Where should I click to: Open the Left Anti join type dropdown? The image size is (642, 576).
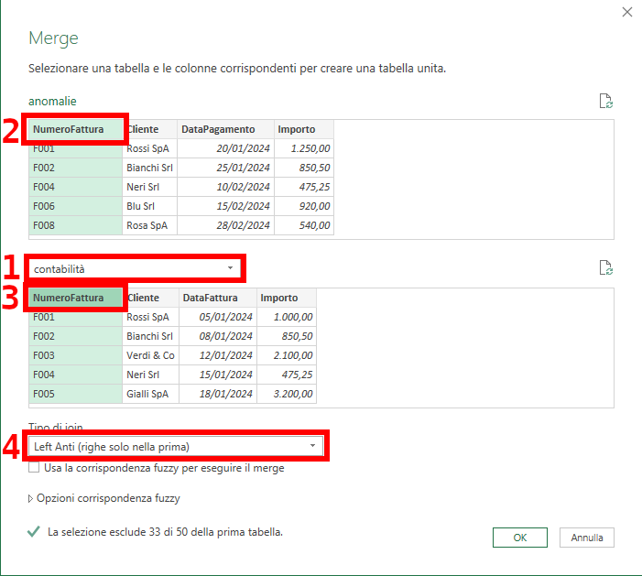pos(176,446)
